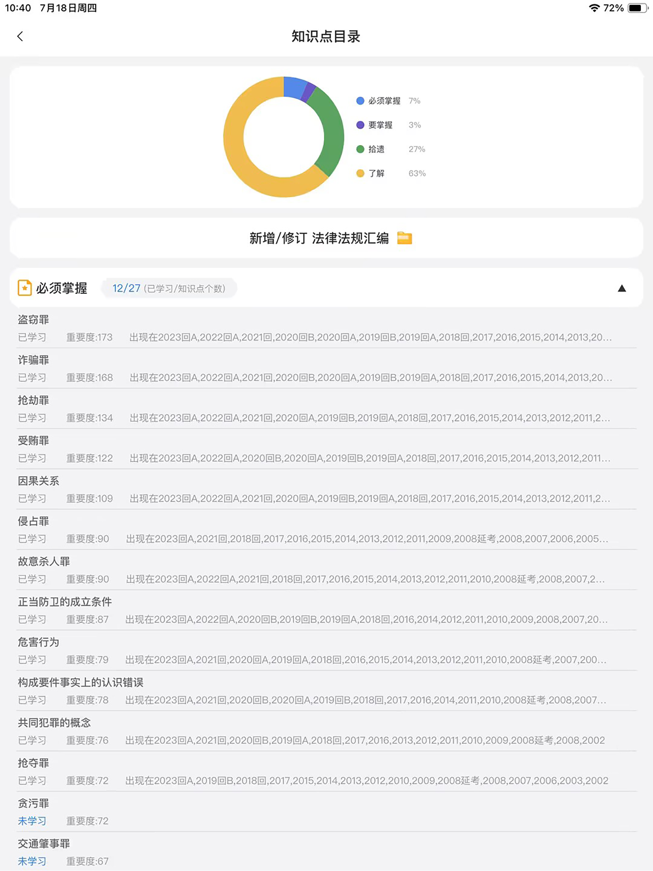653x871 pixels.
Task: Open the 贪污罪 knowledge point
Action: pos(326,812)
